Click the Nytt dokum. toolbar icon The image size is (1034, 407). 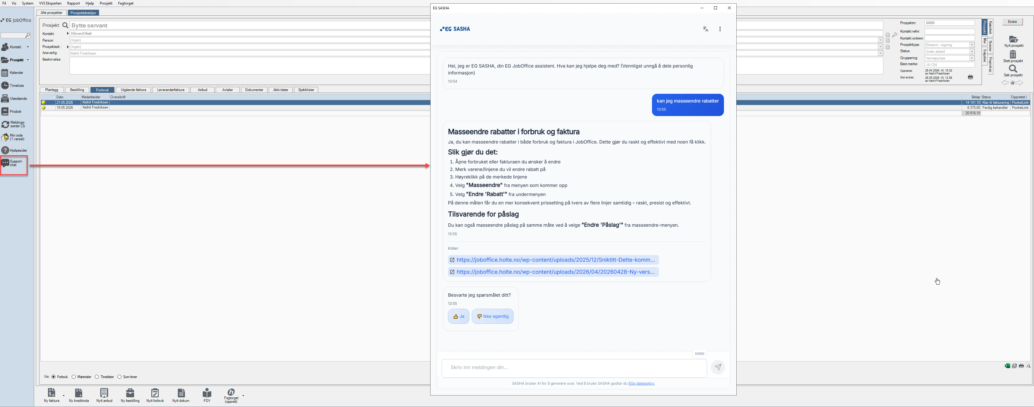181,393
